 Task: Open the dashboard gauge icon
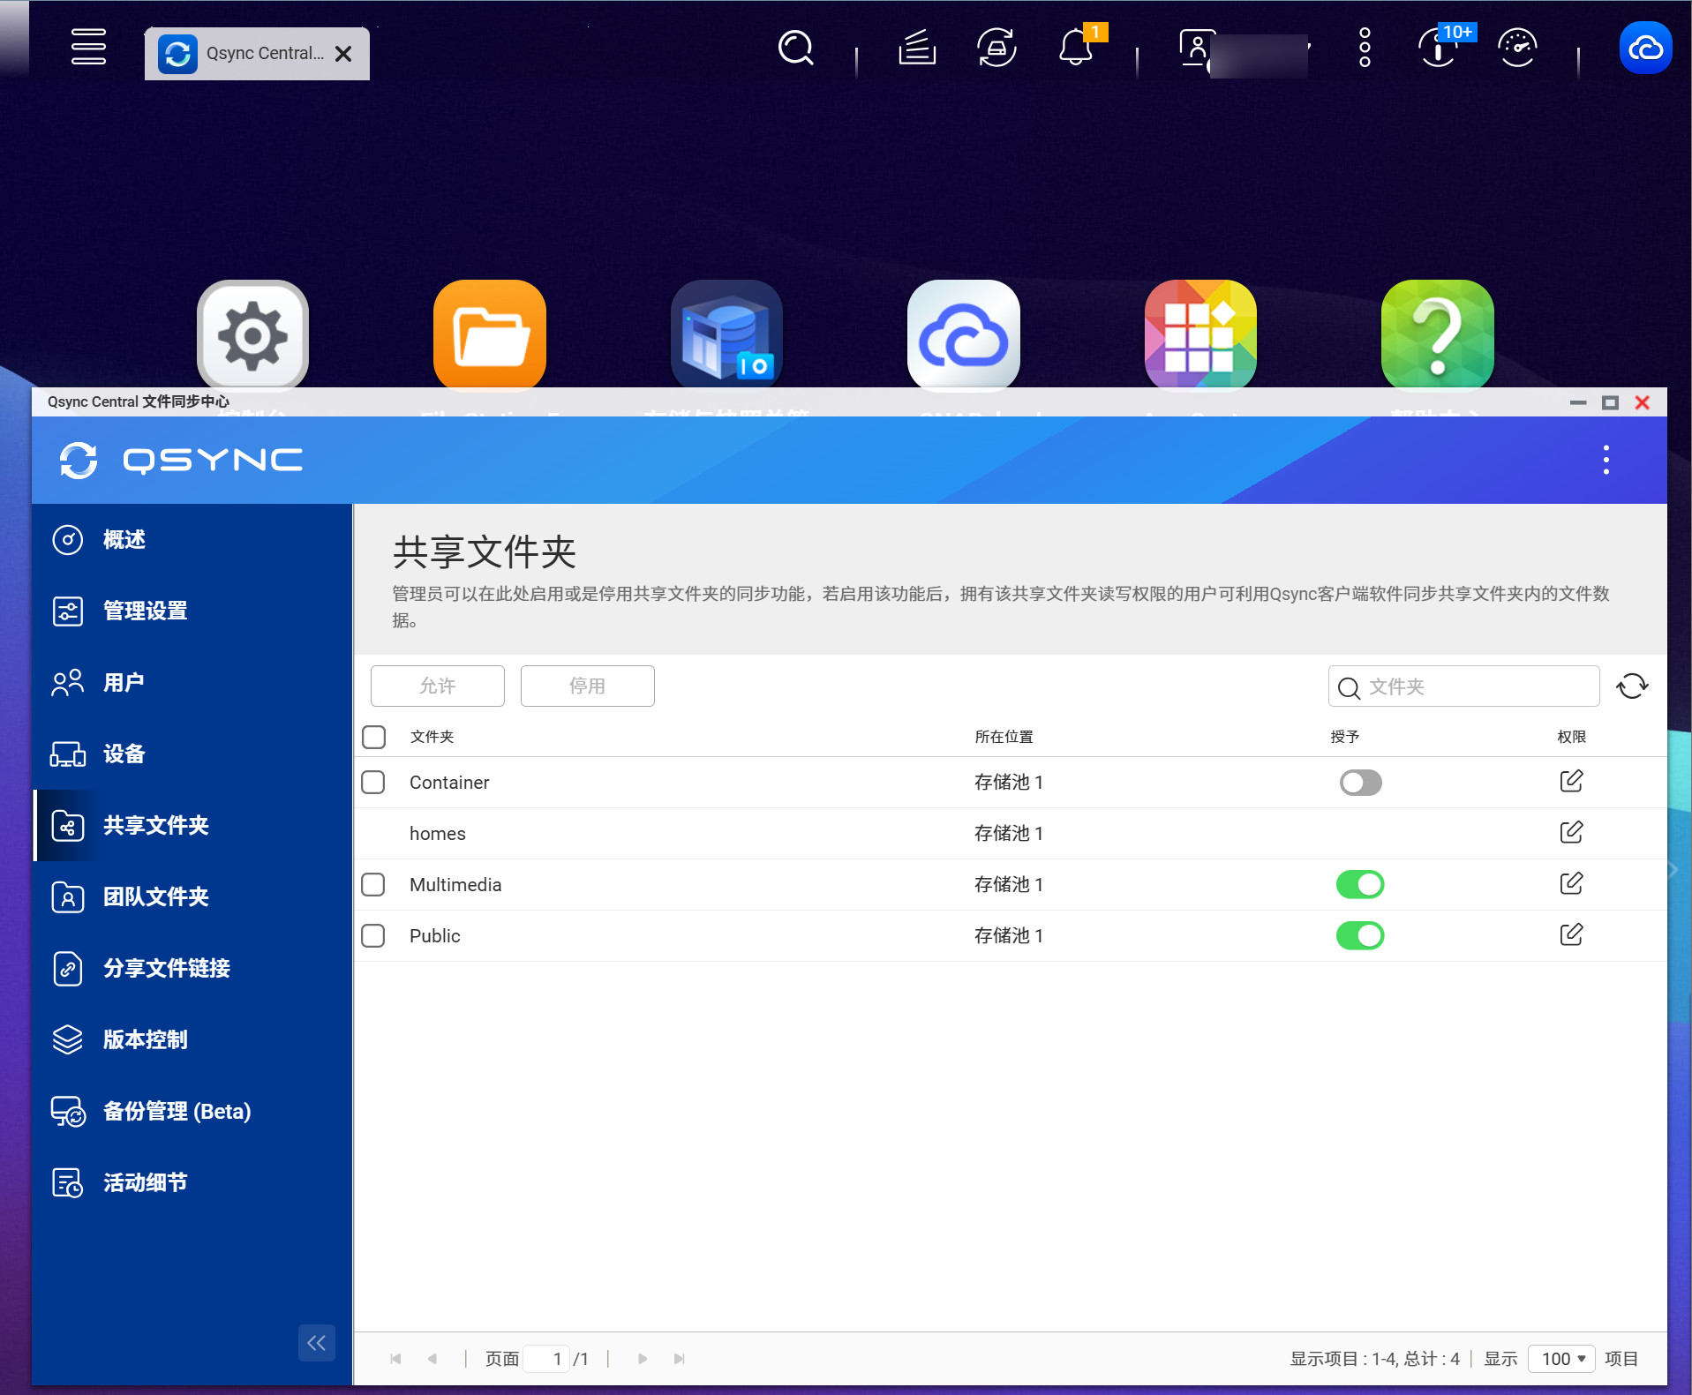click(1517, 48)
